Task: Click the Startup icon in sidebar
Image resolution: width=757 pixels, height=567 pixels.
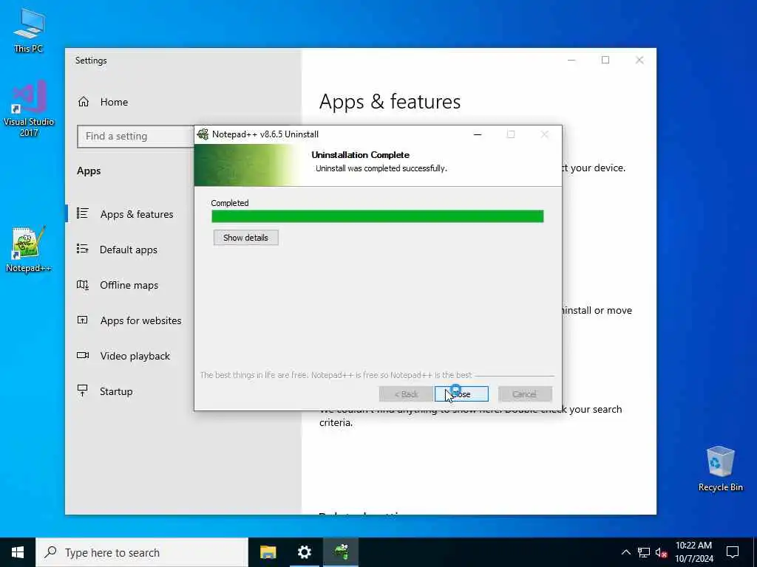Action: [83, 391]
